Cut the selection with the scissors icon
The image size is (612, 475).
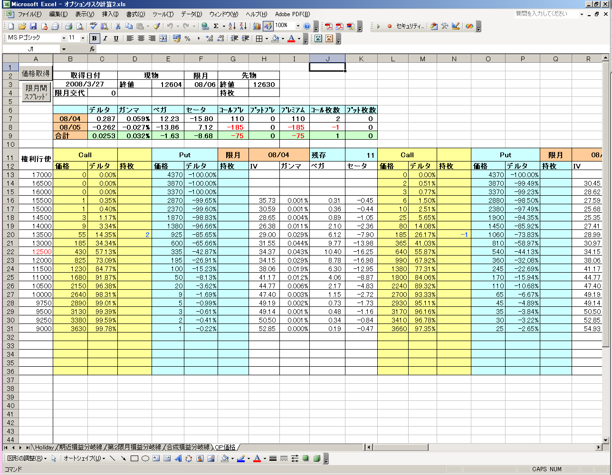click(x=117, y=26)
